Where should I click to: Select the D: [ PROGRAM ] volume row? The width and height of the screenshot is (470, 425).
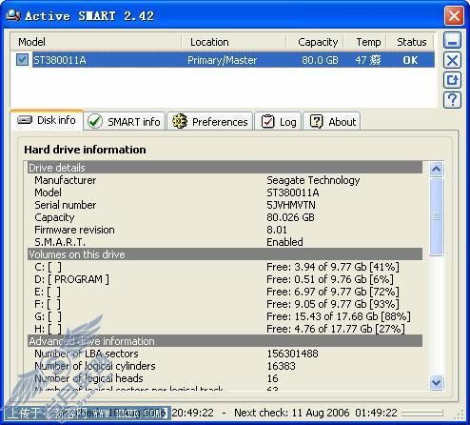(225, 279)
